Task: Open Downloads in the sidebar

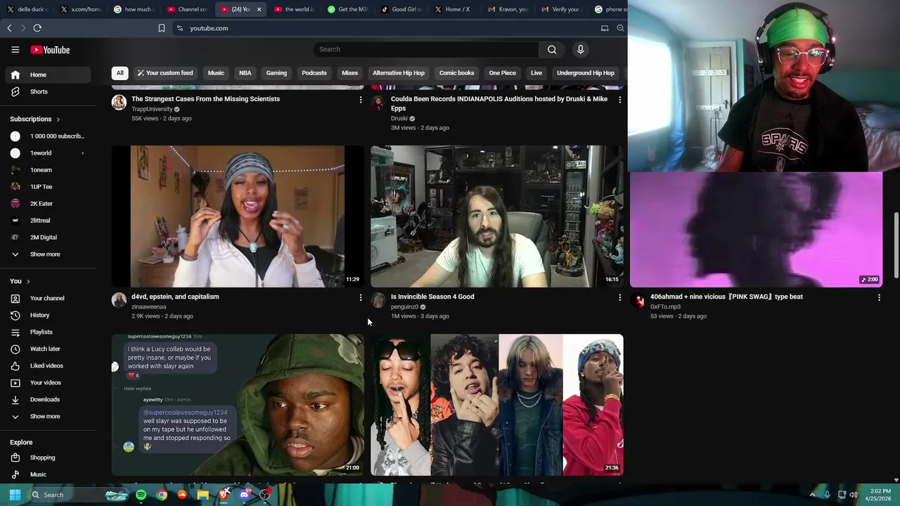Action: click(x=46, y=399)
